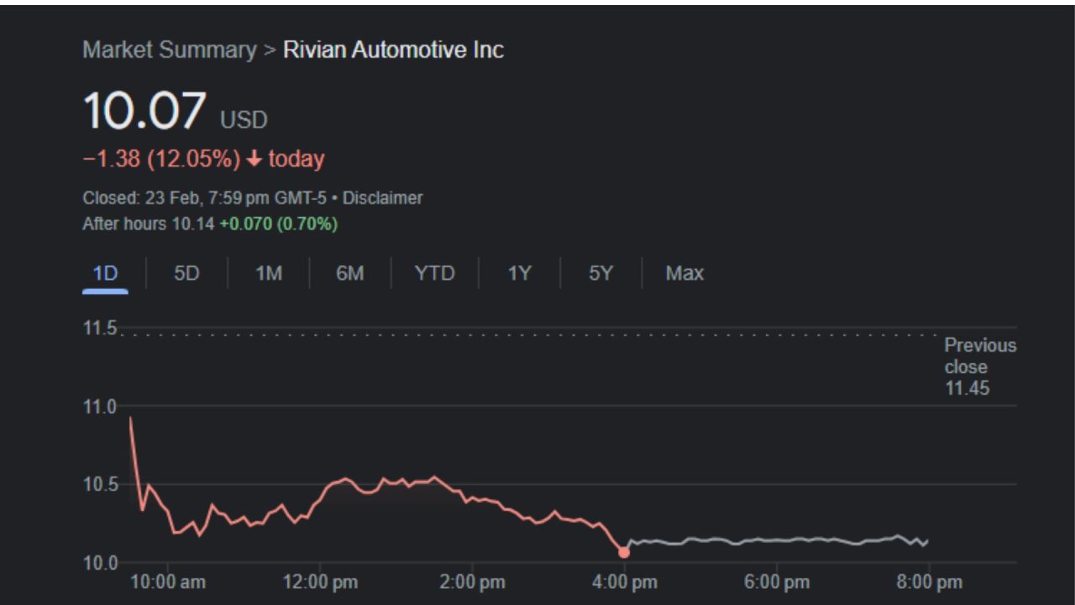Click the 10.5 price axis label
The image size is (1075, 605).
click(99, 484)
